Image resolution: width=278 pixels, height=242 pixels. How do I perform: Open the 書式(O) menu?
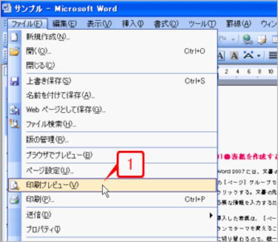point(166,24)
